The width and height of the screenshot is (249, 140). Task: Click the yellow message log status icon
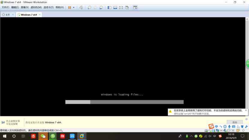pos(238,130)
